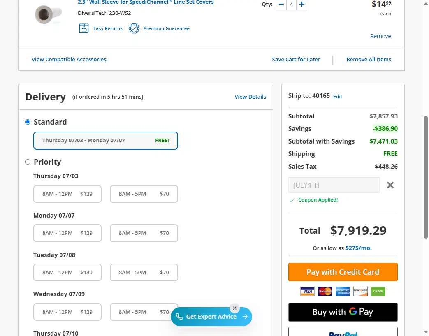Pick Wednesday 07/09 8AM - 5PM $70 slot
Image resolution: width=429 pixels, height=336 pixels.
point(144,312)
